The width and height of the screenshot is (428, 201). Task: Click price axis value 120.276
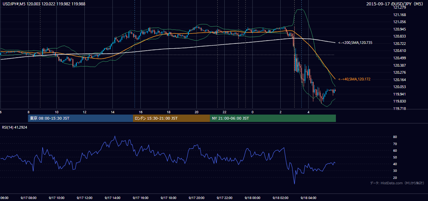pos(400,72)
